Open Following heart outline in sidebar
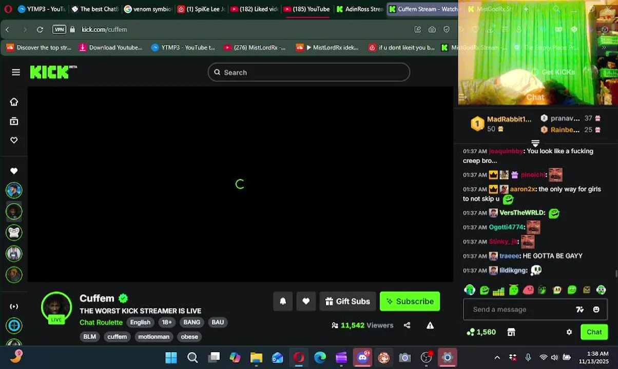 pyautogui.click(x=14, y=140)
